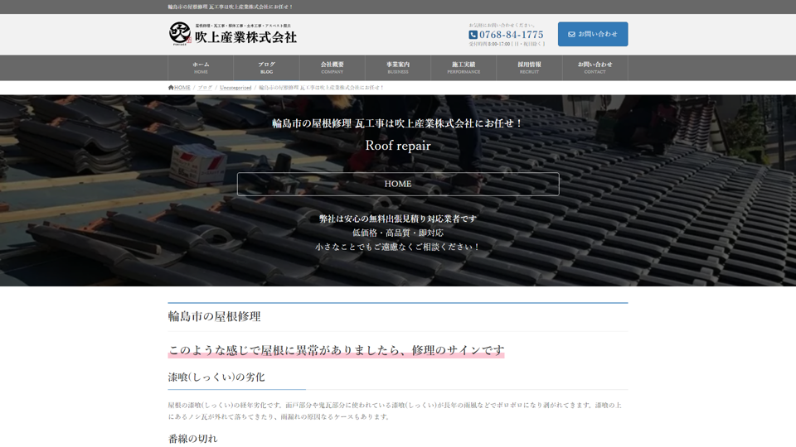
Task: Click the 漆喰(しっくい)の劣化 subheading
Action: click(216, 377)
